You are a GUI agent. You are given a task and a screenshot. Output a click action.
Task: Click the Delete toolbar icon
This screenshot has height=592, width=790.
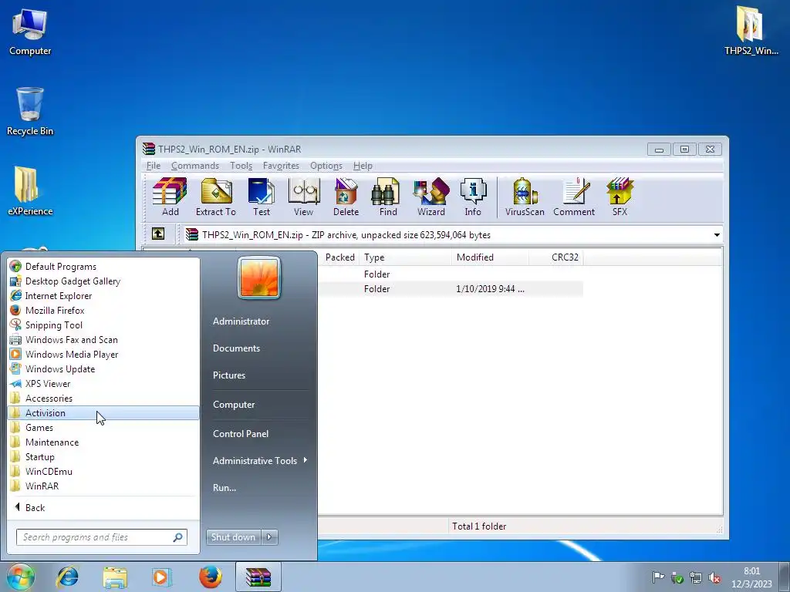click(x=346, y=197)
